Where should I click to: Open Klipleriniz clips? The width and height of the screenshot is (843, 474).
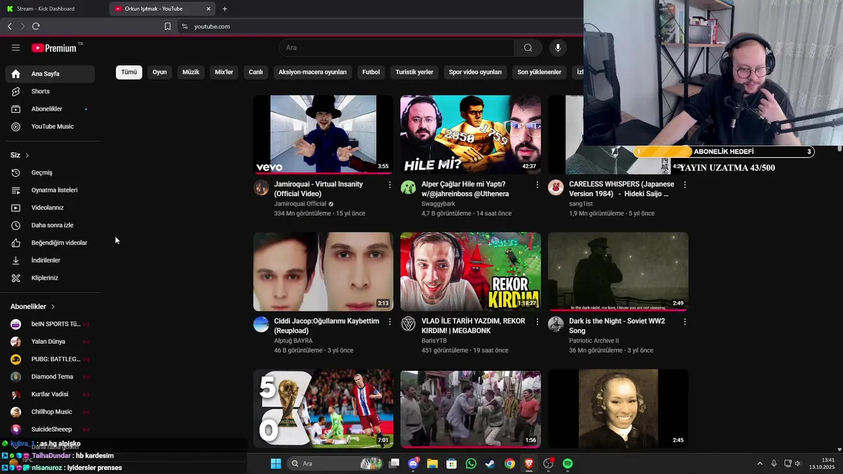click(50, 278)
